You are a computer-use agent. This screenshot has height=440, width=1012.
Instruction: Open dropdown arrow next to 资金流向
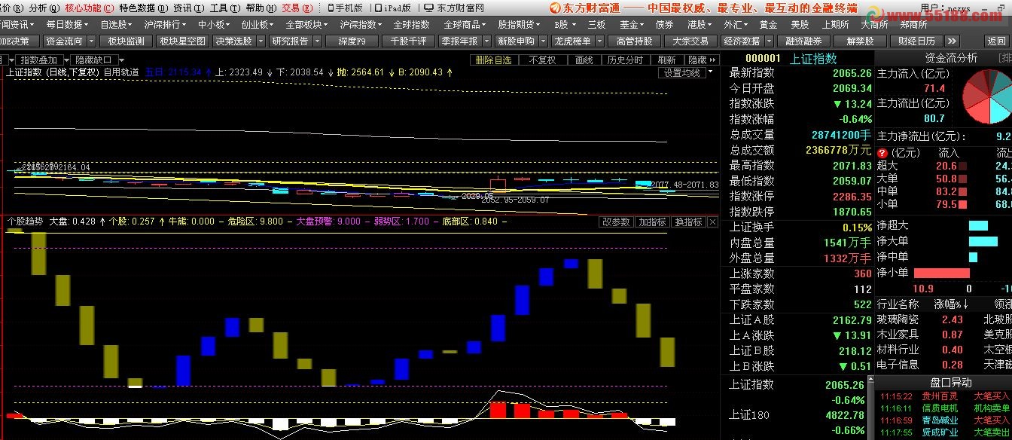93,41
